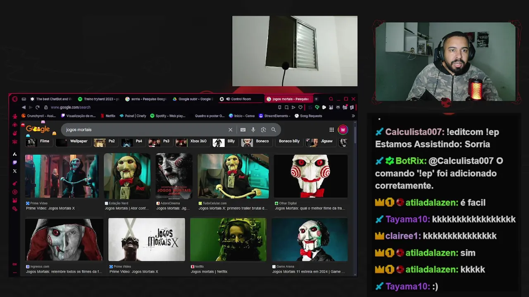
Task: Switch to sorria - Pesquisa Google tab
Action: click(x=145, y=99)
